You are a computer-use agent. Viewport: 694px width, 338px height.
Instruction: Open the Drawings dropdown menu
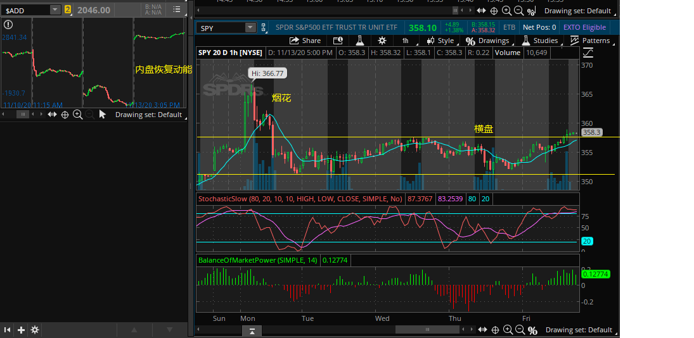tap(489, 41)
